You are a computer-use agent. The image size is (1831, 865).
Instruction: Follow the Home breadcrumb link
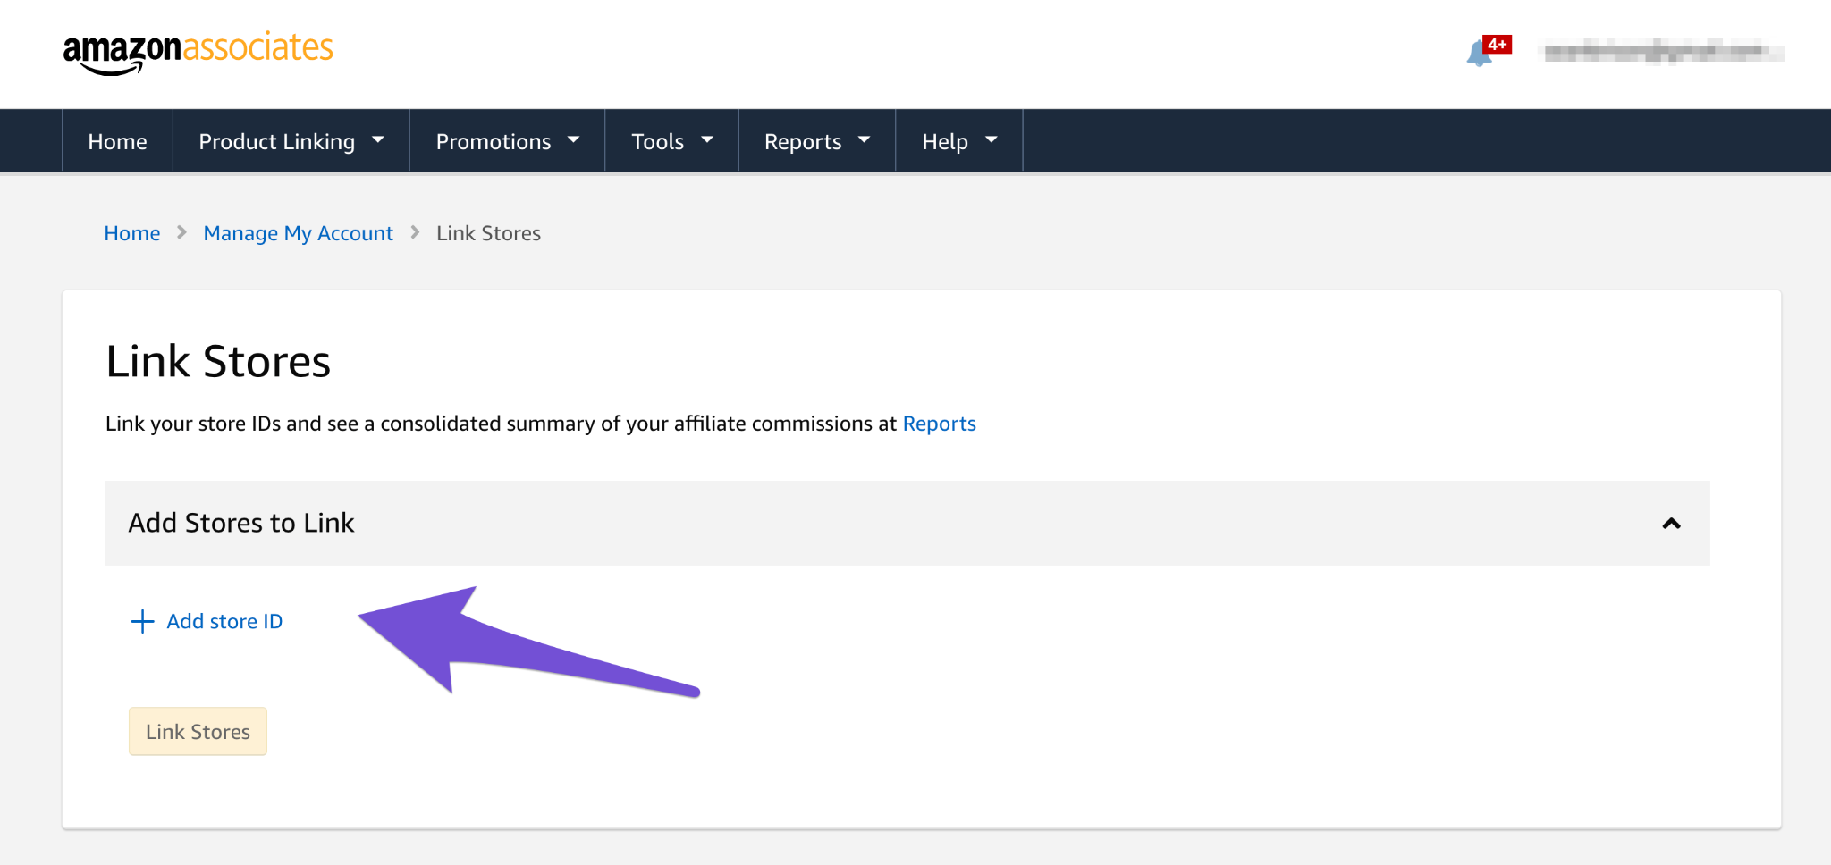coord(132,233)
